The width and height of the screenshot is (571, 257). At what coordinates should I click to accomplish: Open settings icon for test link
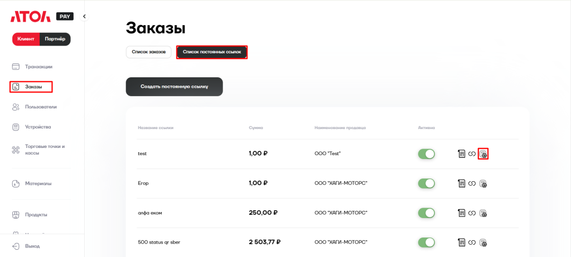tap(483, 154)
